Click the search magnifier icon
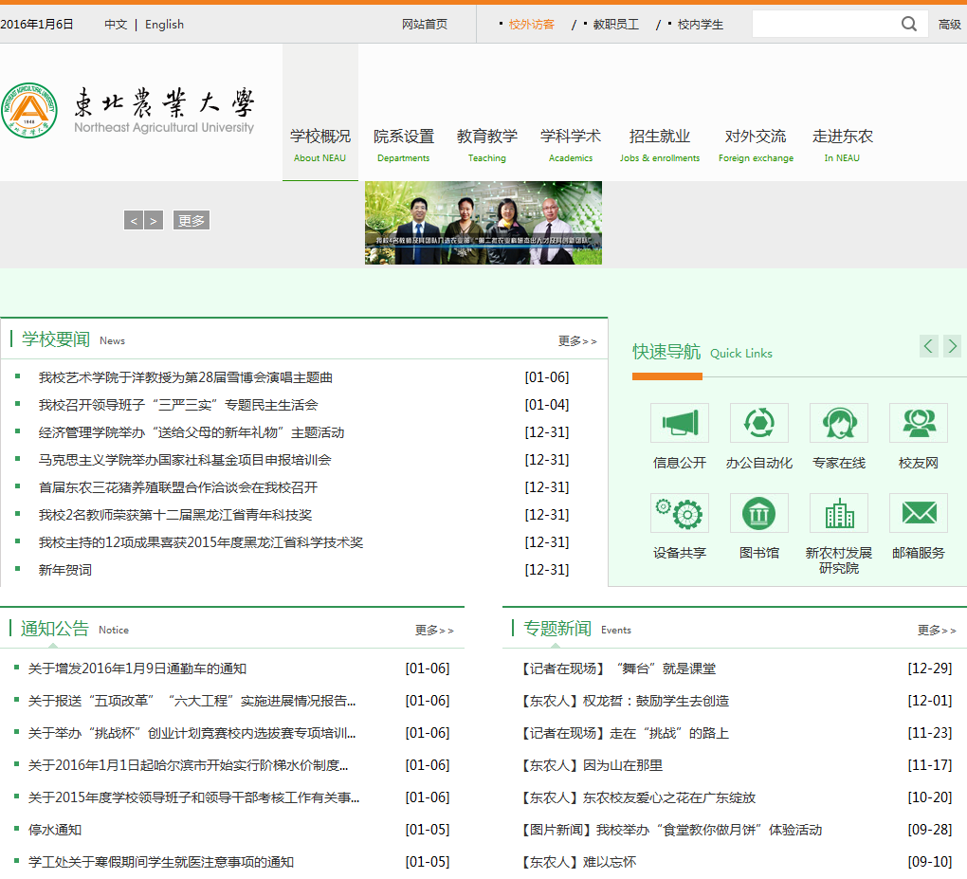 tap(909, 25)
